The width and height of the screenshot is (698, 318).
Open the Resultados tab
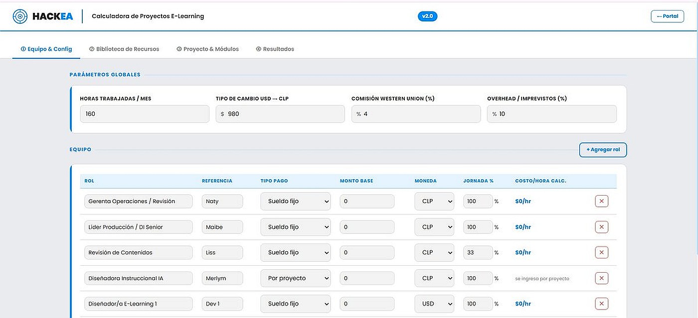[275, 49]
